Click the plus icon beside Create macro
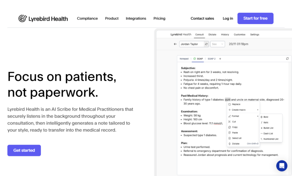 230,110
